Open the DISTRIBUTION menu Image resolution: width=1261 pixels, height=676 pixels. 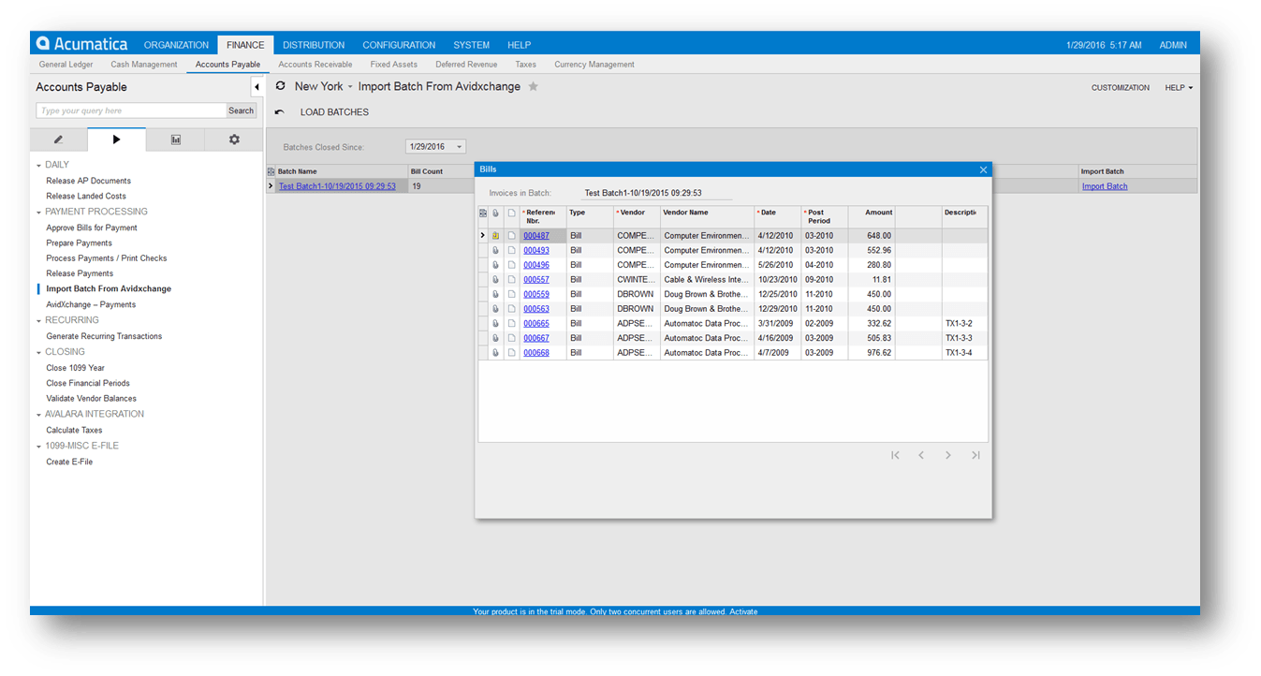(x=314, y=45)
